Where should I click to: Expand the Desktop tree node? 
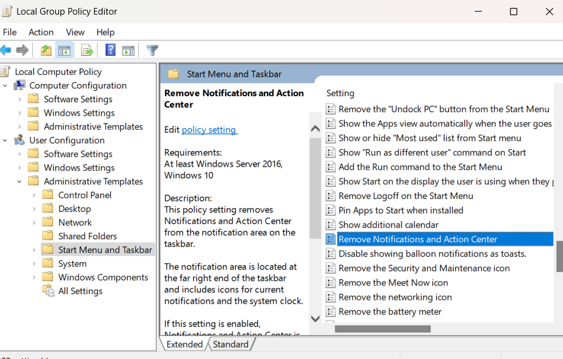click(34, 209)
